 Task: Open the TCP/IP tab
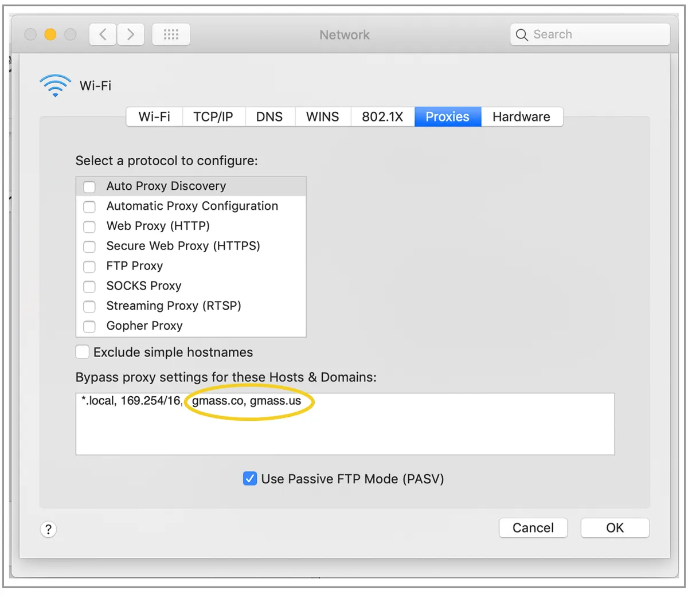213,117
